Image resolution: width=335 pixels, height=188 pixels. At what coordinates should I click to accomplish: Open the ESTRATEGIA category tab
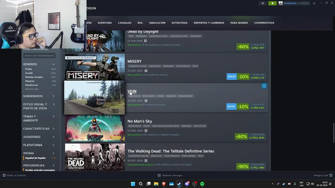tap(180, 23)
